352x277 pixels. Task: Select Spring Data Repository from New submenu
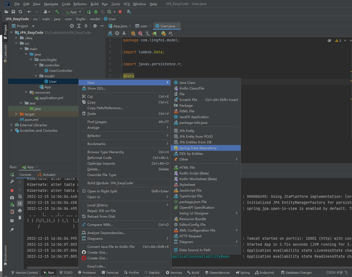206,148
